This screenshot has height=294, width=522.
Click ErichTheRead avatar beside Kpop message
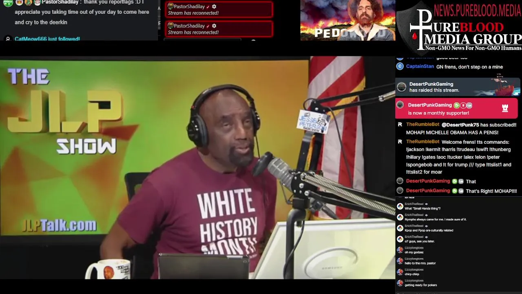(x=400, y=228)
